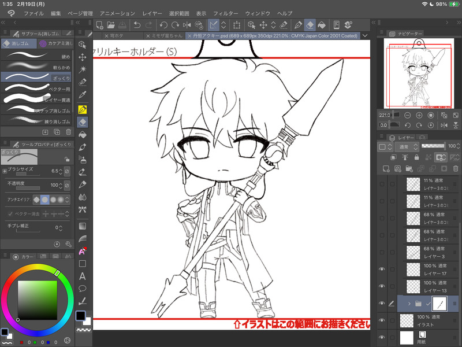This screenshot has width=462, height=347.
Task: Open the レイヤー menu
Action: pos(152,13)
